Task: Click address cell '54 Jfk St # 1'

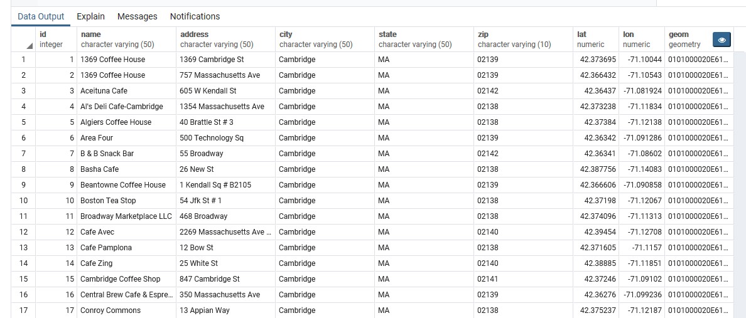Action: click(225, 201)
